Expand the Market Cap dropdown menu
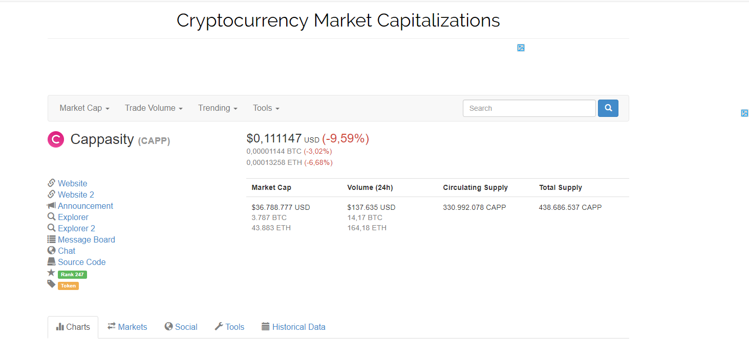Screen dimensions: 749x339 tap(84, 108)
